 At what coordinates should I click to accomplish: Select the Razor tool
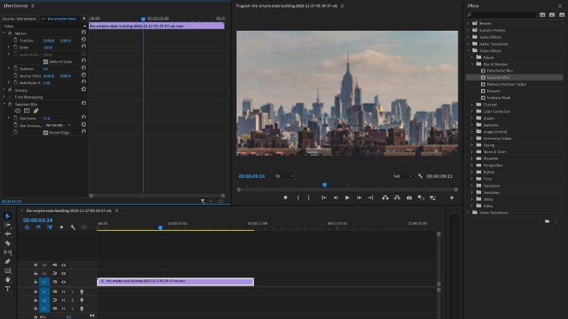(7, 243)
